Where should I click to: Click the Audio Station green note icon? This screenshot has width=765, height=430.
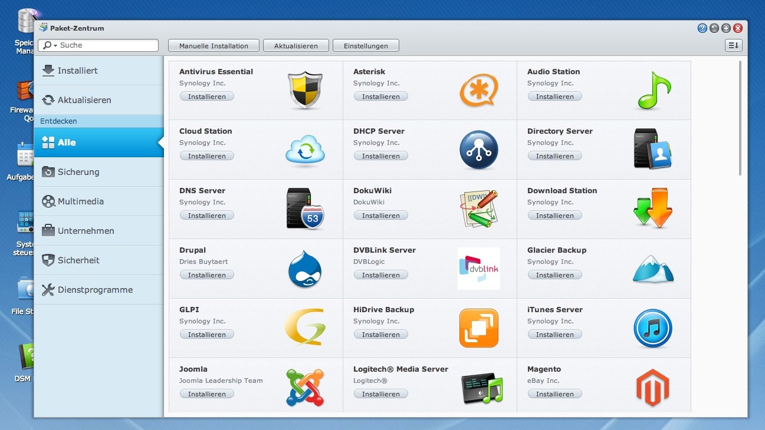654,90
